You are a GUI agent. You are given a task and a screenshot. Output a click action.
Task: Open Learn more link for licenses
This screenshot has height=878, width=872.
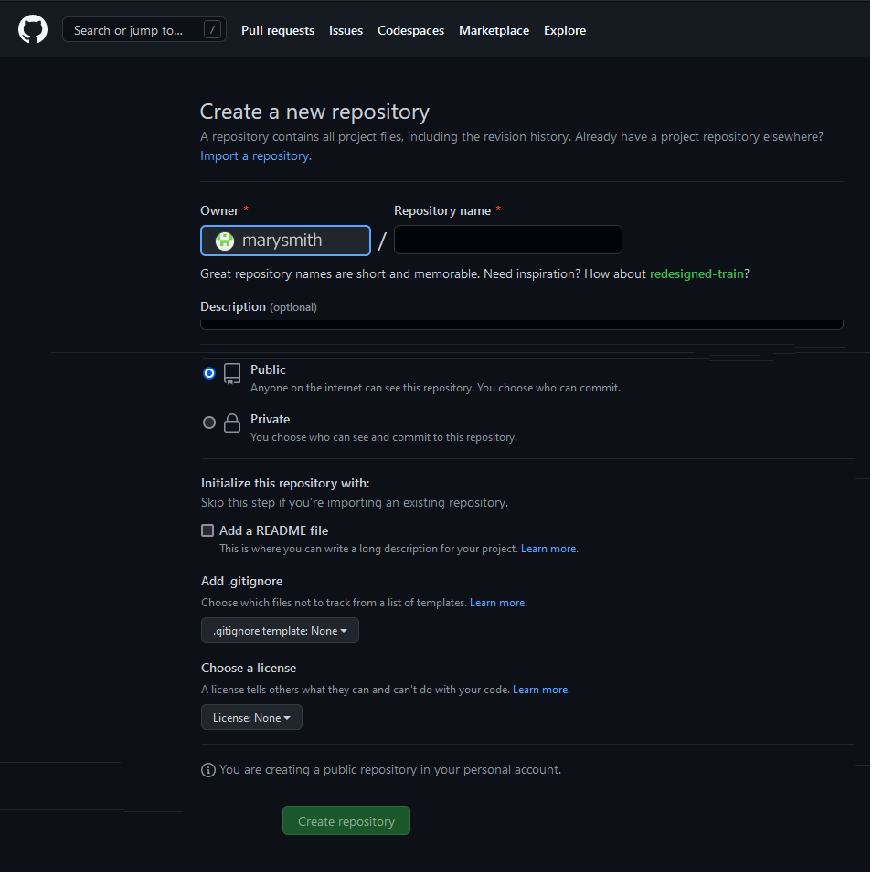pos(541,690)
